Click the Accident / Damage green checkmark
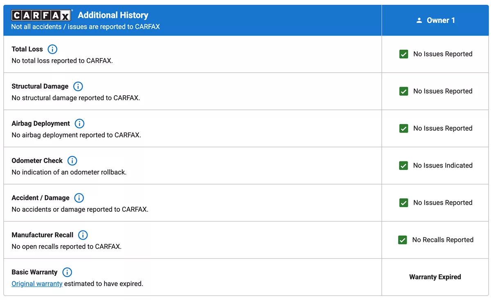The width and height of the screenshot is (491, 300). 403,203
